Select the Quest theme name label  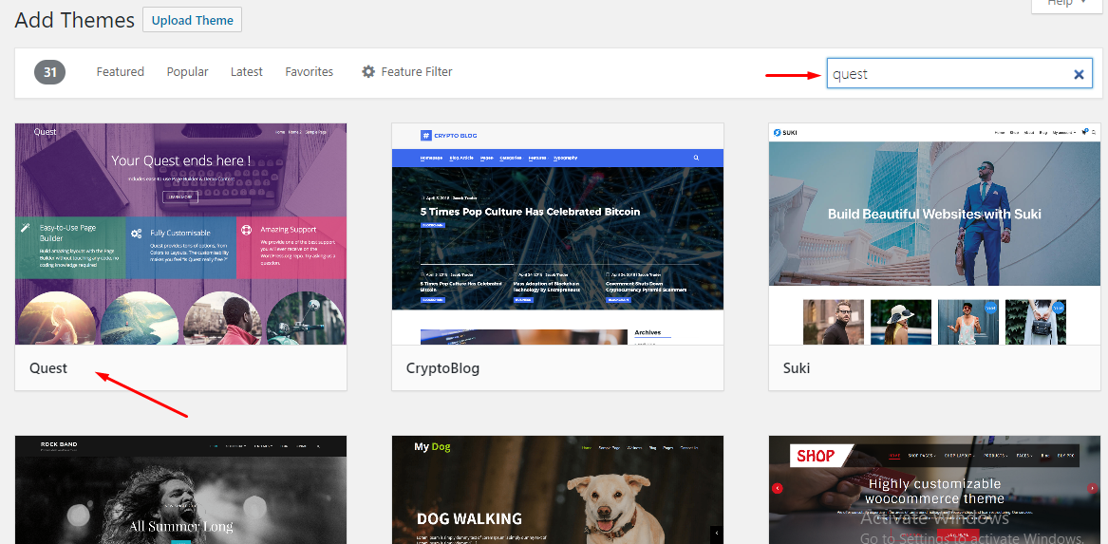tap(48, 368)
